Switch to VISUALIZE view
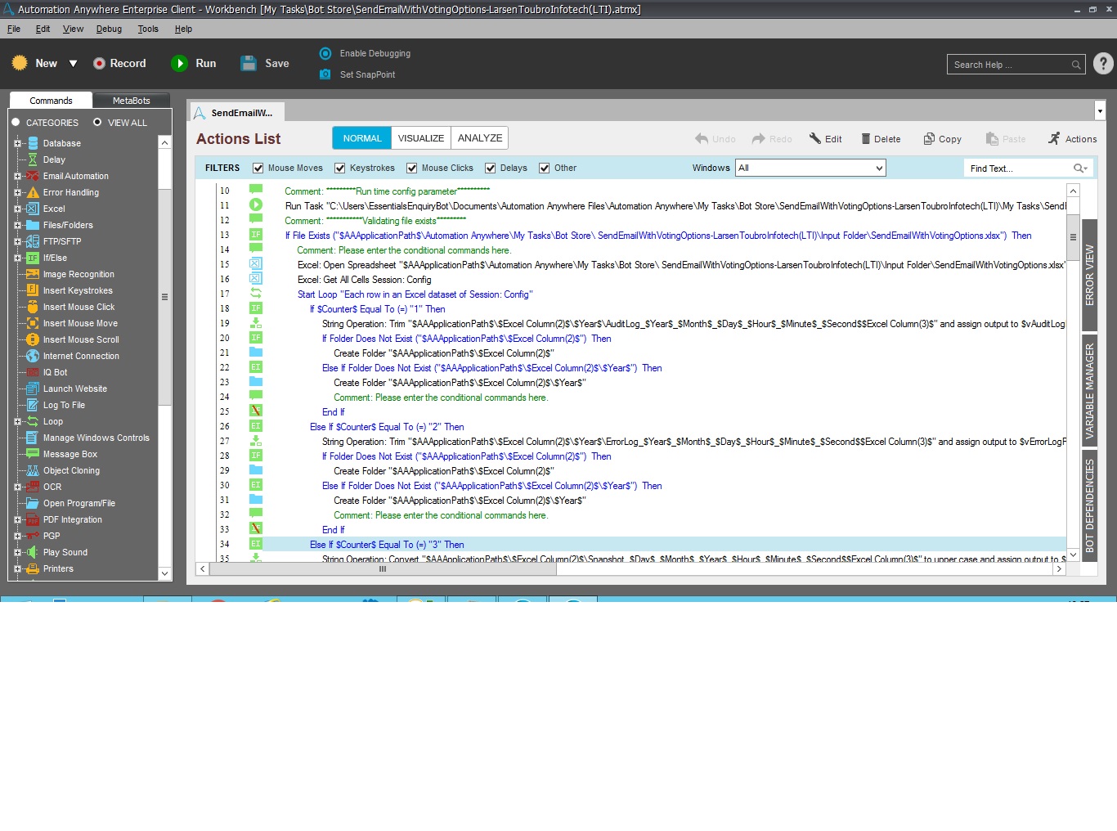1117x831 pixels. point(420,138)
